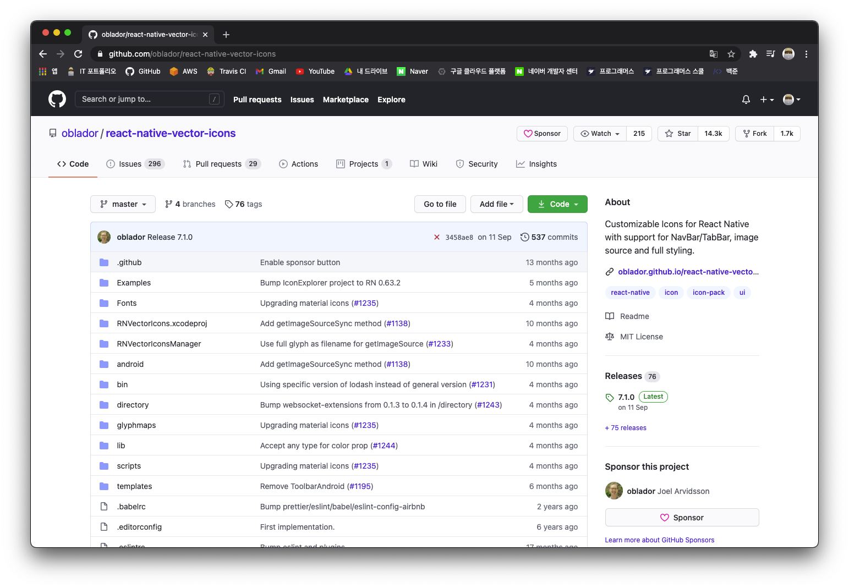
Task: Open the browser extensions puzzle icon
Action: pyautogui.click(x=753, y=54)
